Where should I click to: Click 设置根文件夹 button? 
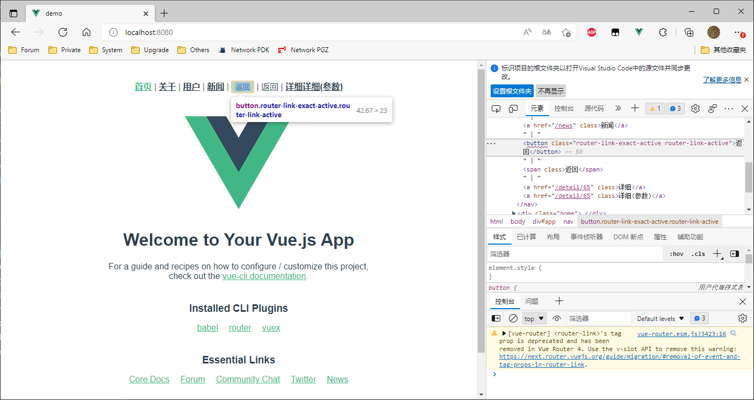512,91
